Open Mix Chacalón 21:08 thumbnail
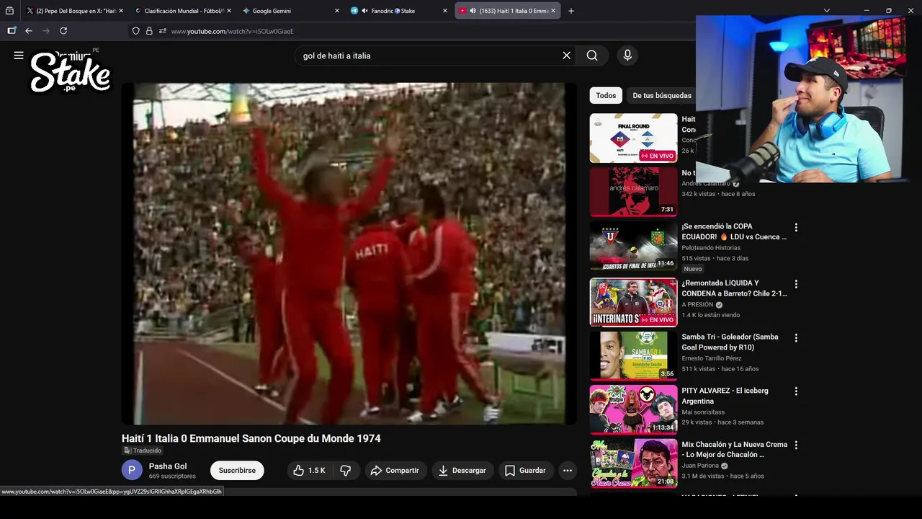The image size is (922, 519). tap(634, 463)
